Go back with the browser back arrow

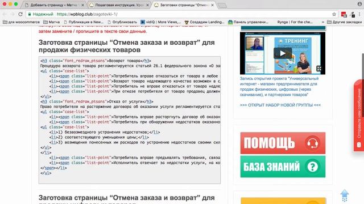[x=5, y=14]
